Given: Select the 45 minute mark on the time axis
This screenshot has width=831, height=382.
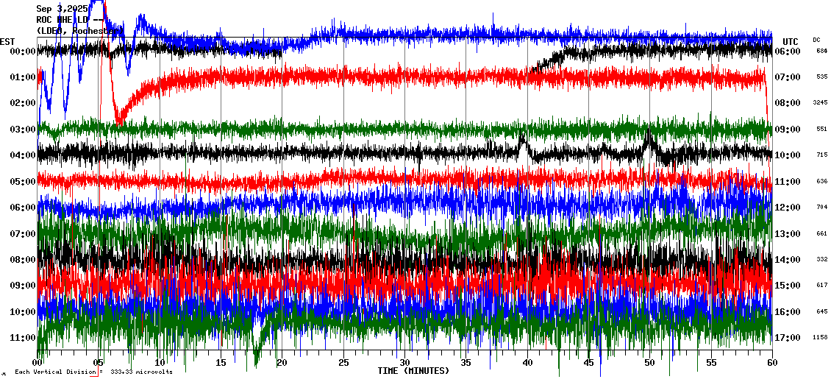Looking at the screenshot, I should click(588, 363).
